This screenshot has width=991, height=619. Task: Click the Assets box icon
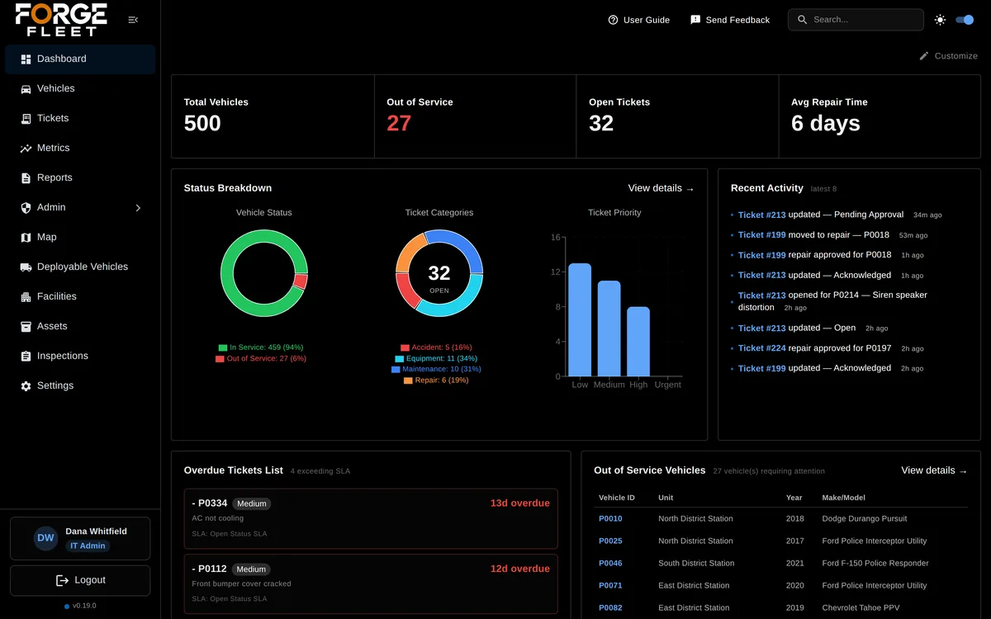click(x=26, y=327)
